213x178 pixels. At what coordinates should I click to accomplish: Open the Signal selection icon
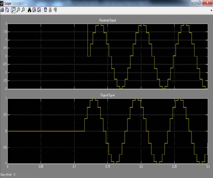click(55, 10)
